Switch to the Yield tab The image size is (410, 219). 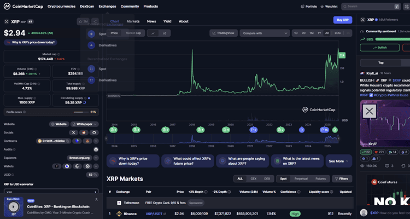167,21
